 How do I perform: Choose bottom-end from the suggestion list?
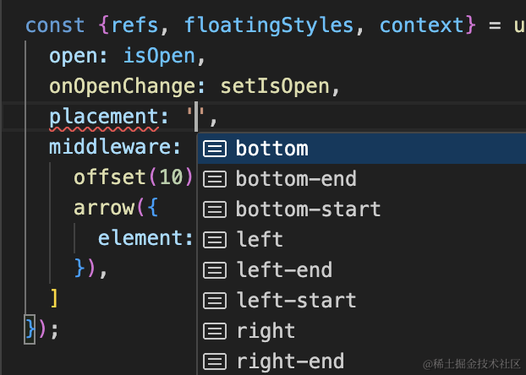coord(295,179)
